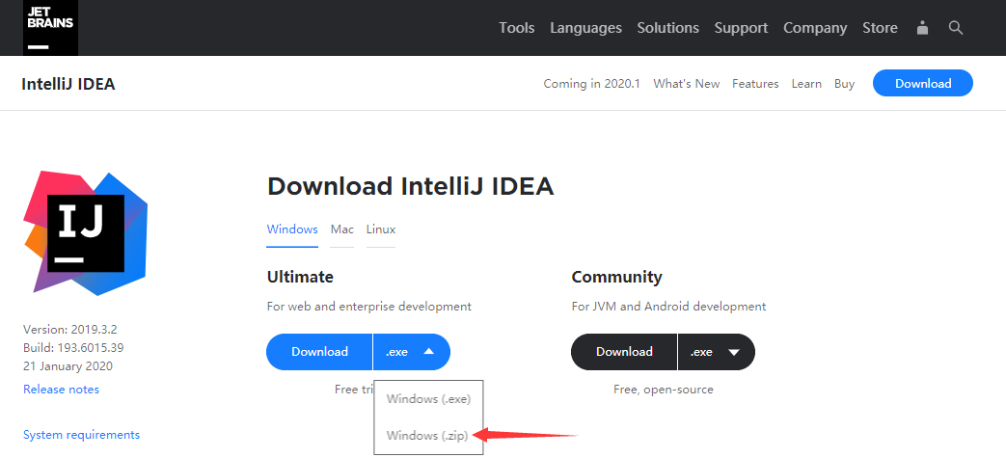Screen dimensions: 1006x458
Task: Expand Community .exe format dropdown
Action: pos(716,352)
